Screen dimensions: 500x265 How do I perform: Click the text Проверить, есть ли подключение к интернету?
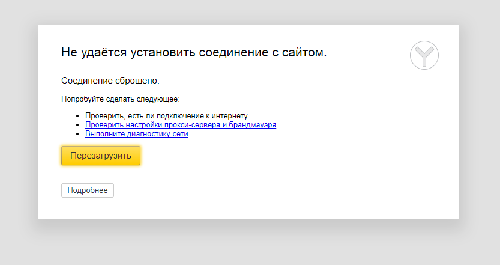pyautogui.click(x=167, y=115)
